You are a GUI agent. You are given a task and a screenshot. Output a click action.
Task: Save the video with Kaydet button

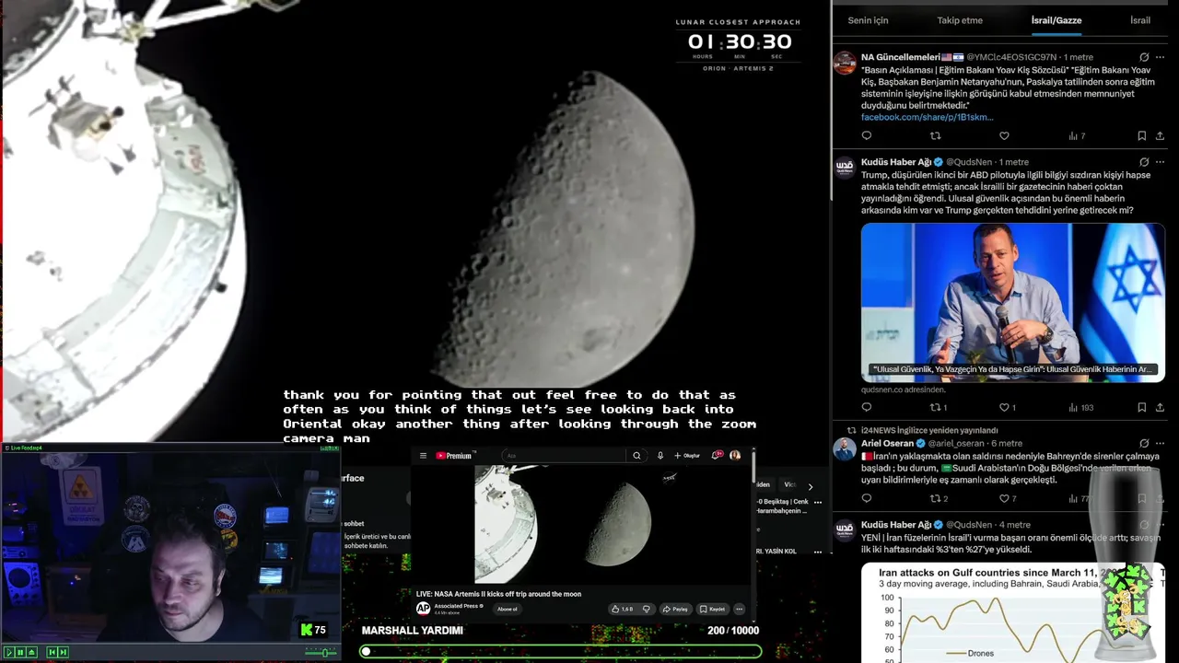[712, 609]
